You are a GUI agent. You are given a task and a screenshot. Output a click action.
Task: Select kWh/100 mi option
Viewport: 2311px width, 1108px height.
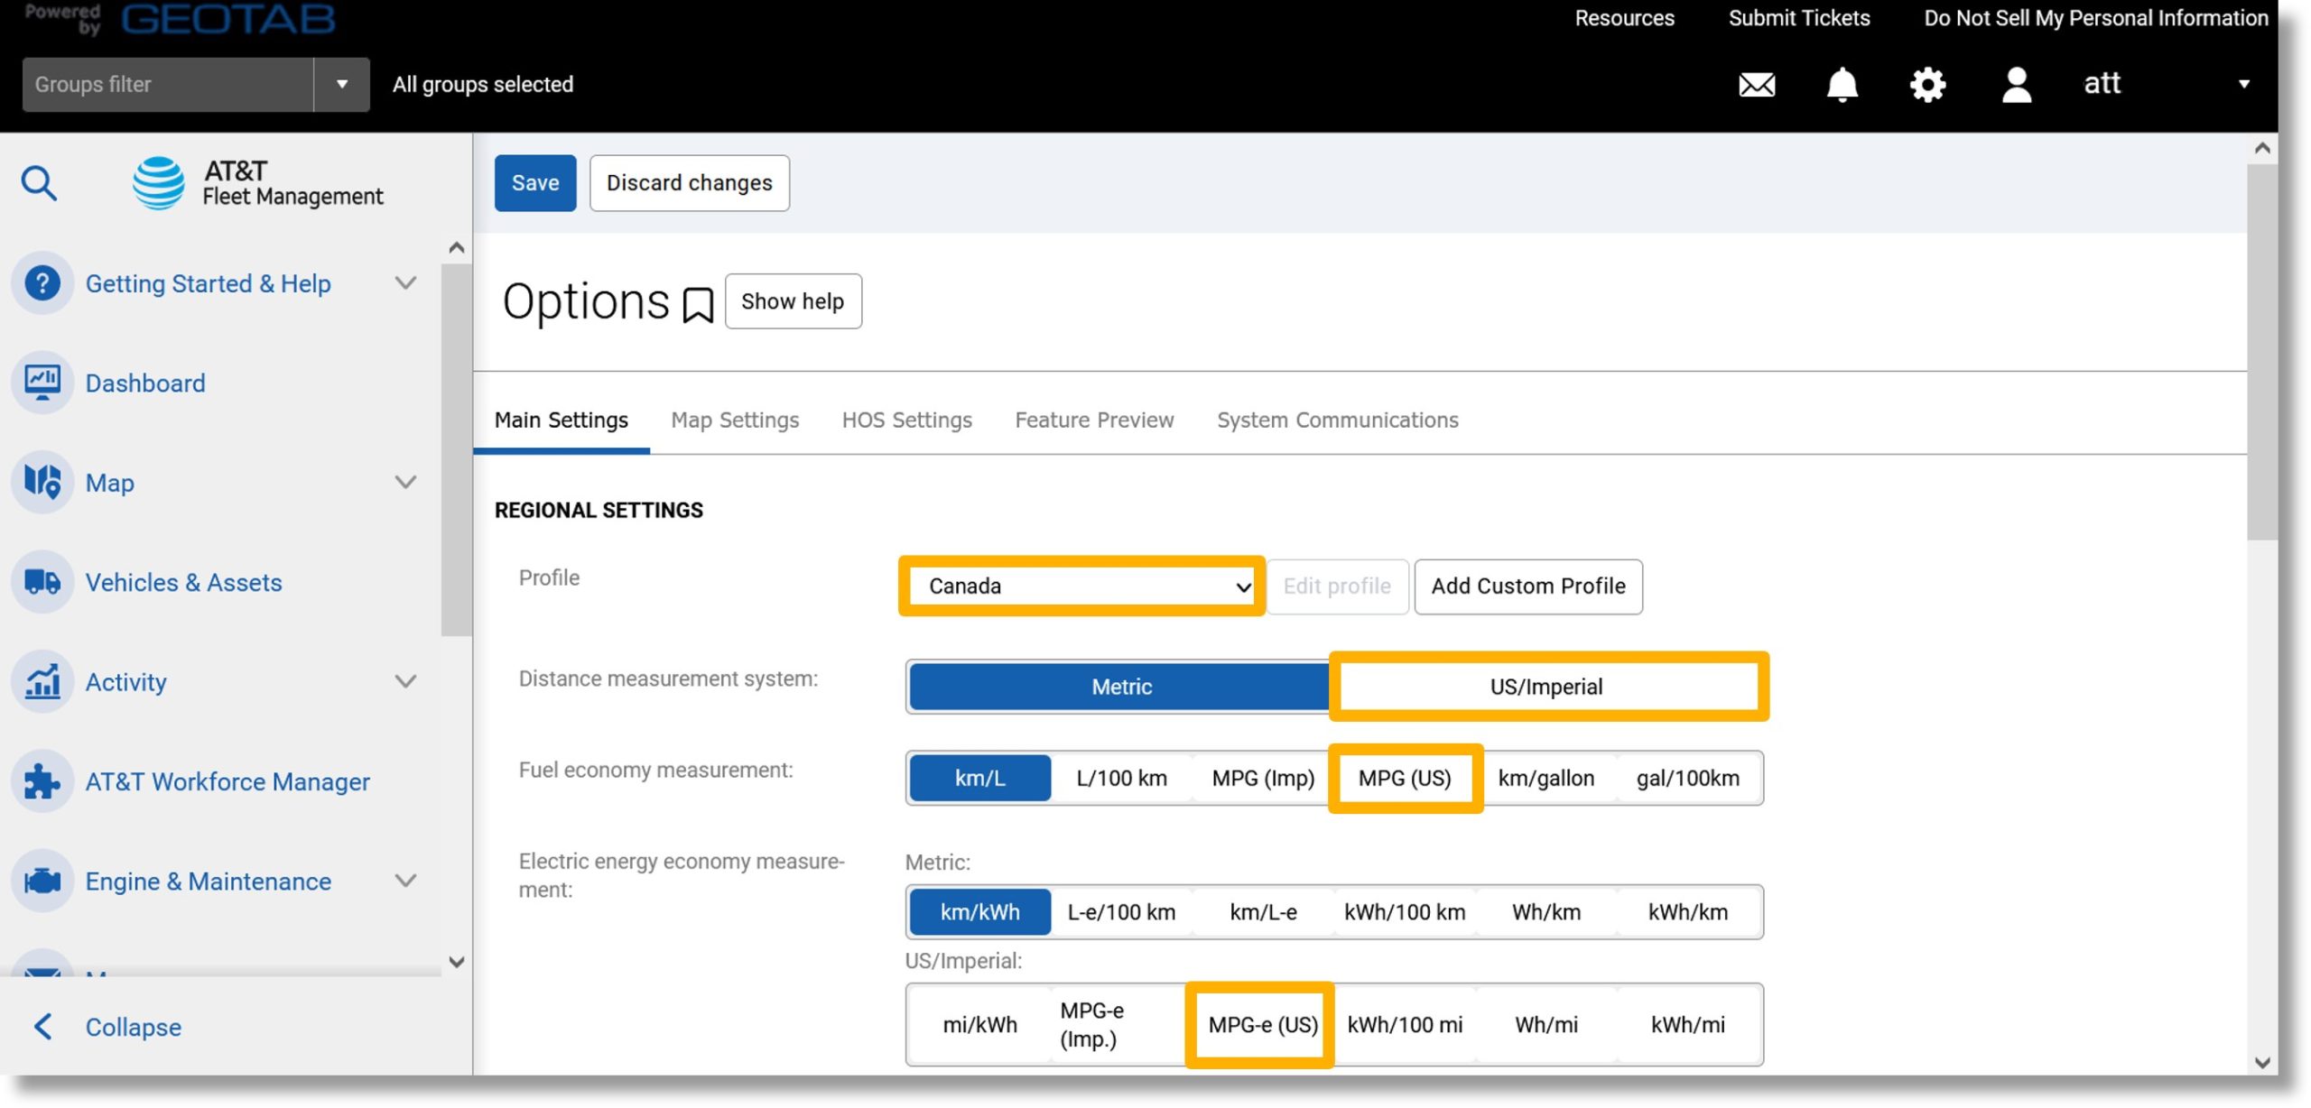(x=1405, y=1025)
